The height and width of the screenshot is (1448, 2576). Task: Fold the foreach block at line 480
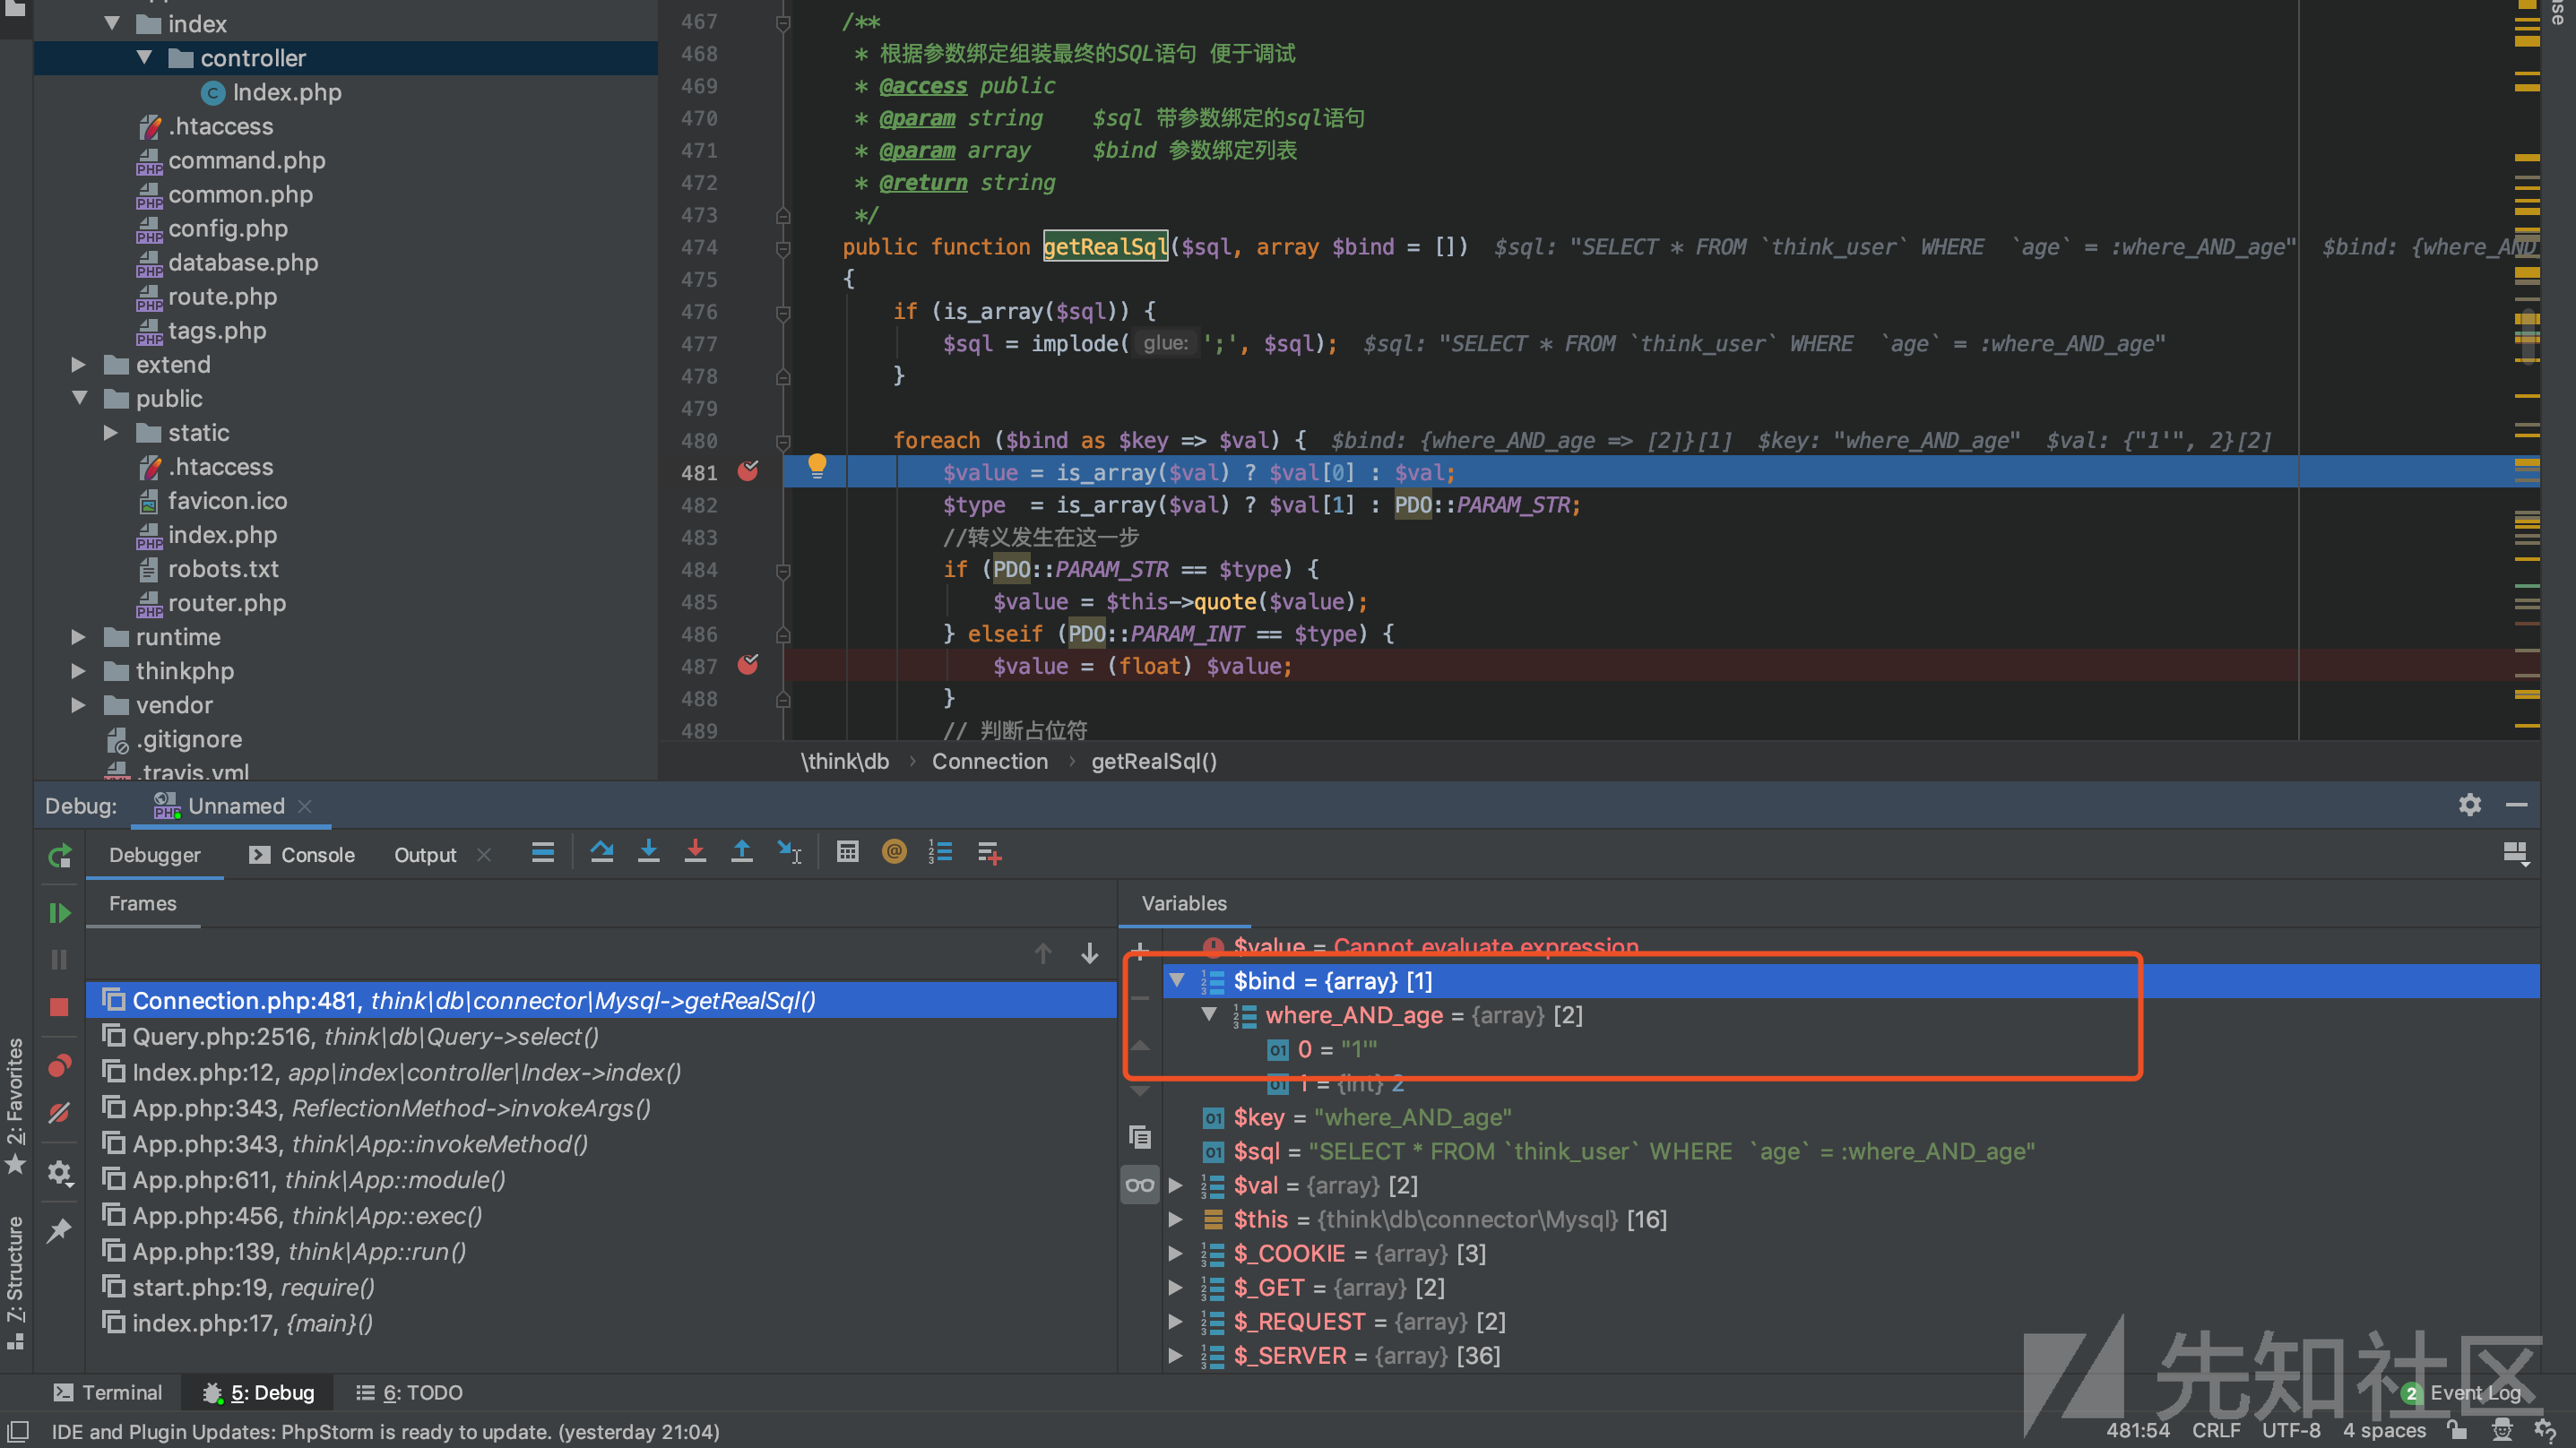coord(783,441)
